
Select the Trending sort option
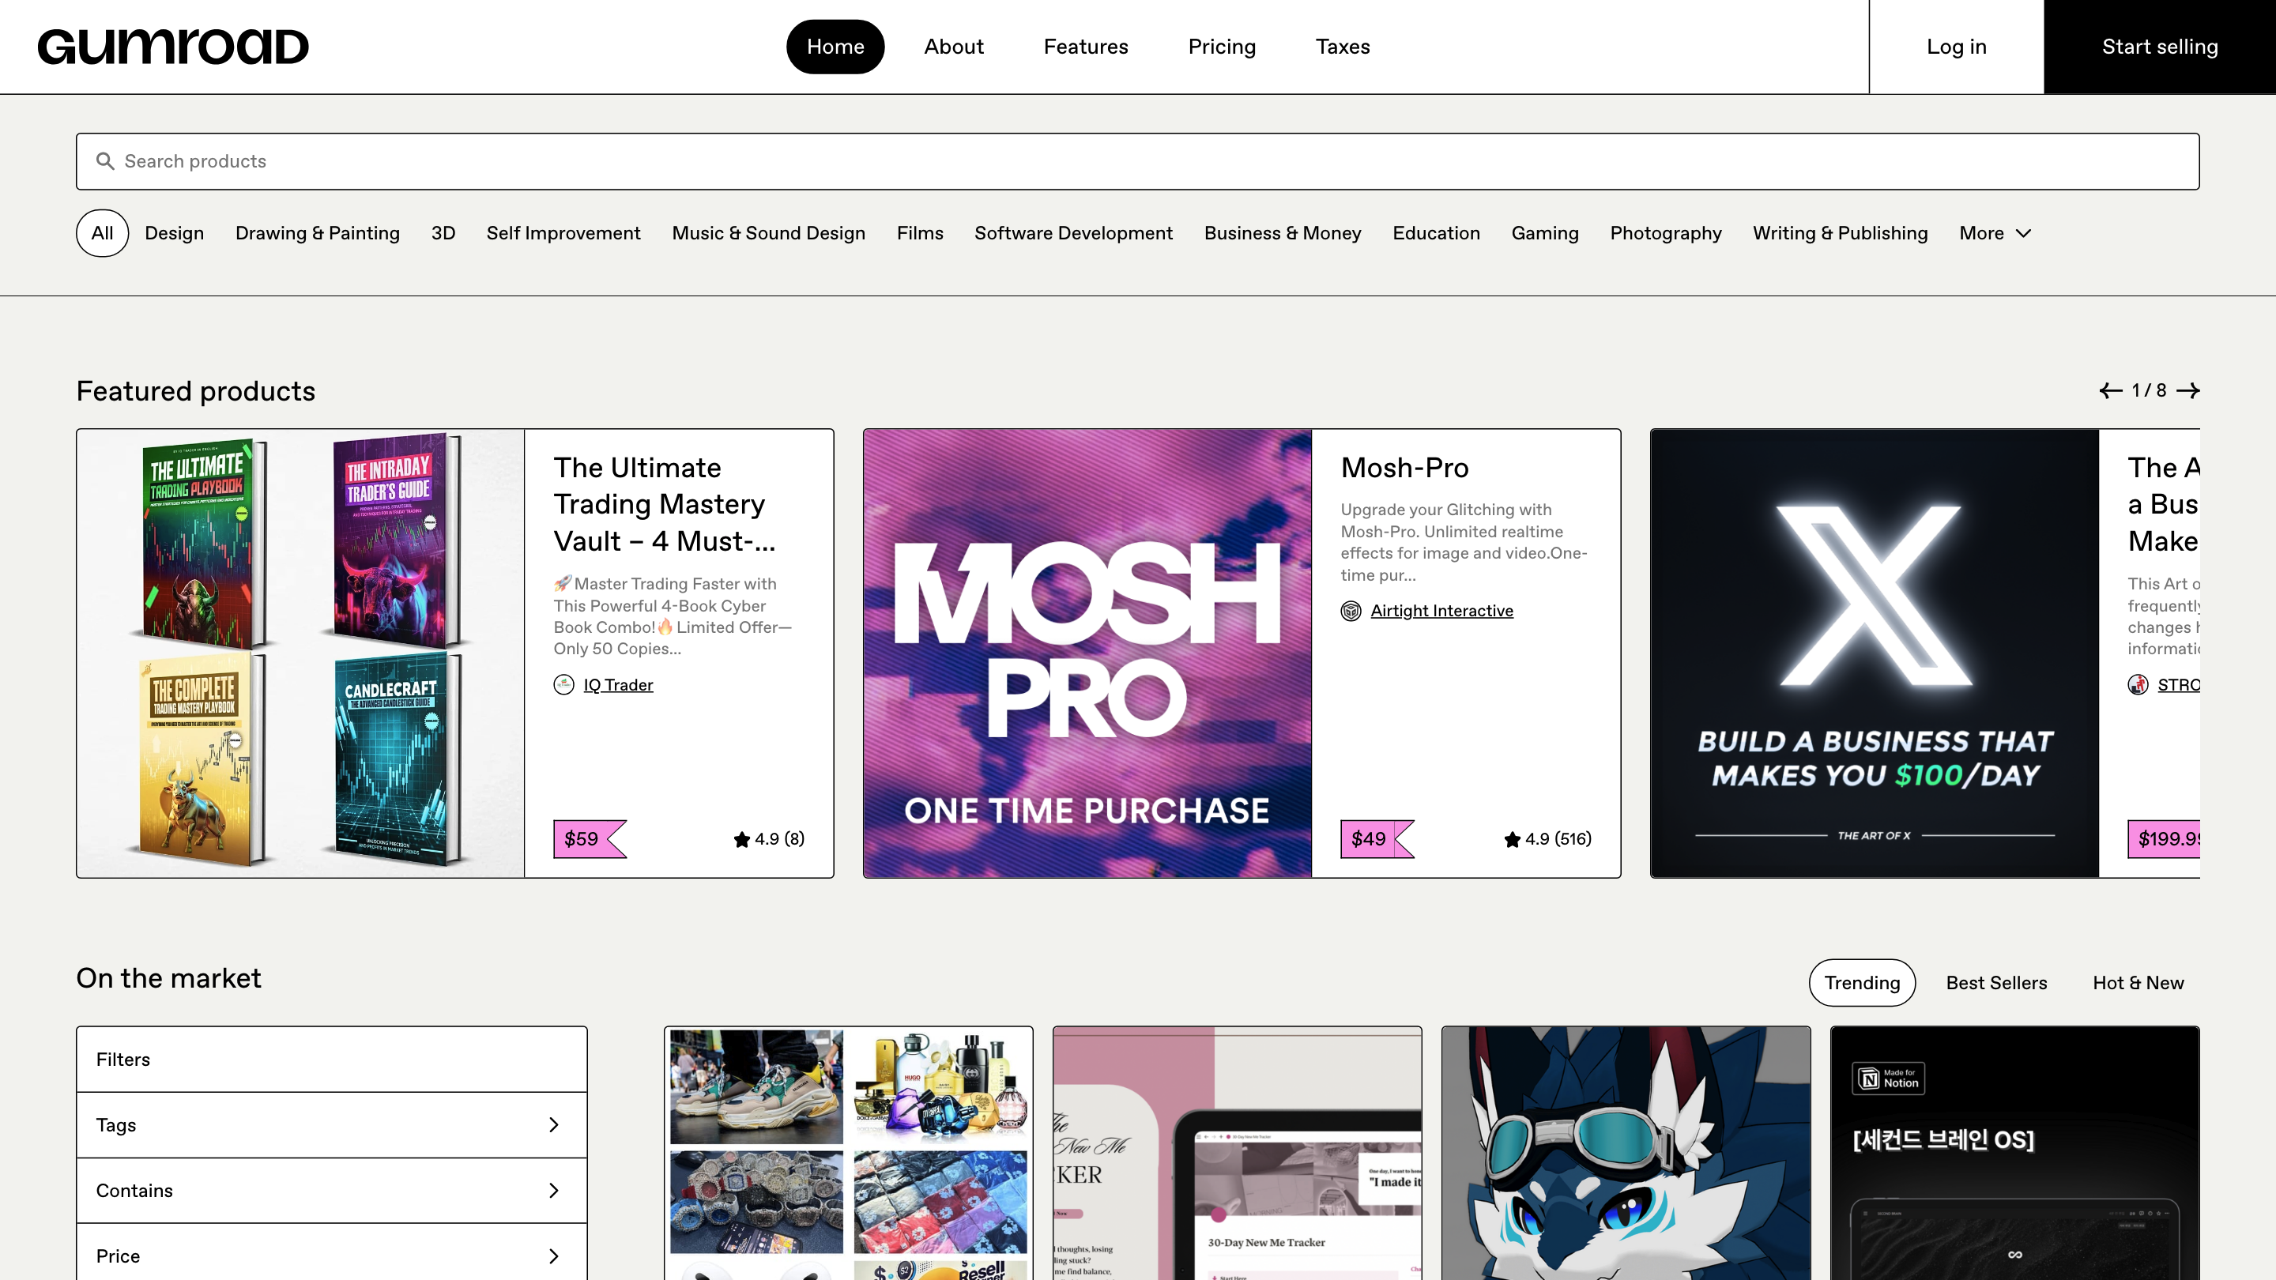(x=1862, y=982)
